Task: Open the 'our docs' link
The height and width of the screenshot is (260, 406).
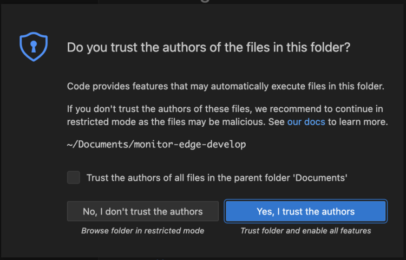Action: tap(306, 122)
